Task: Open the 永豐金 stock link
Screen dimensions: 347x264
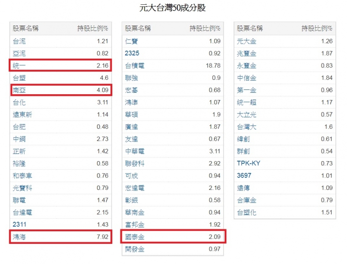Action: click(x=247, y=65)
